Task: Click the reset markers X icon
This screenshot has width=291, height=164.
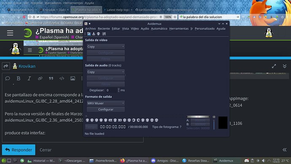Action: (x=115, y=120)
